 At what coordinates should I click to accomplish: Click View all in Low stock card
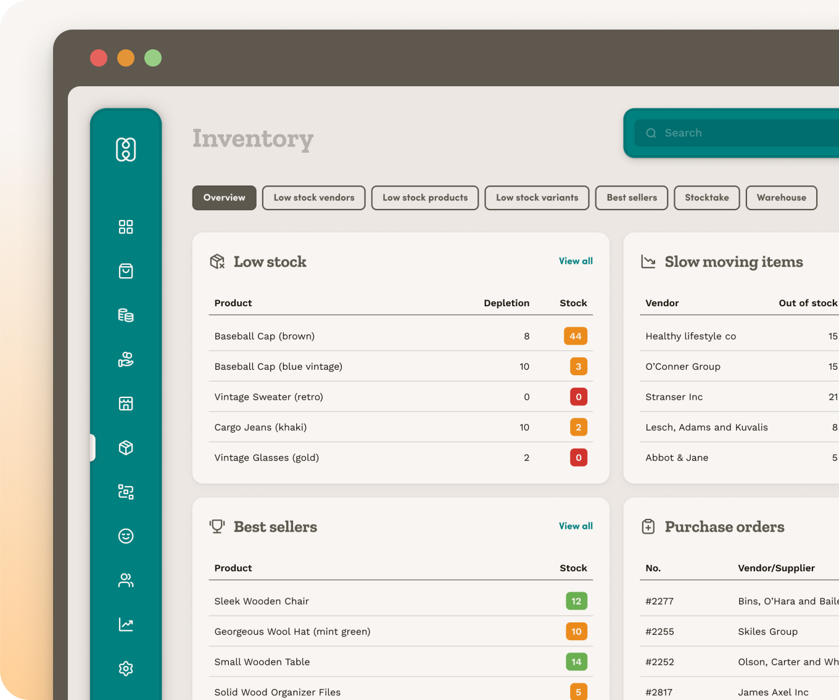pos(576,261)
